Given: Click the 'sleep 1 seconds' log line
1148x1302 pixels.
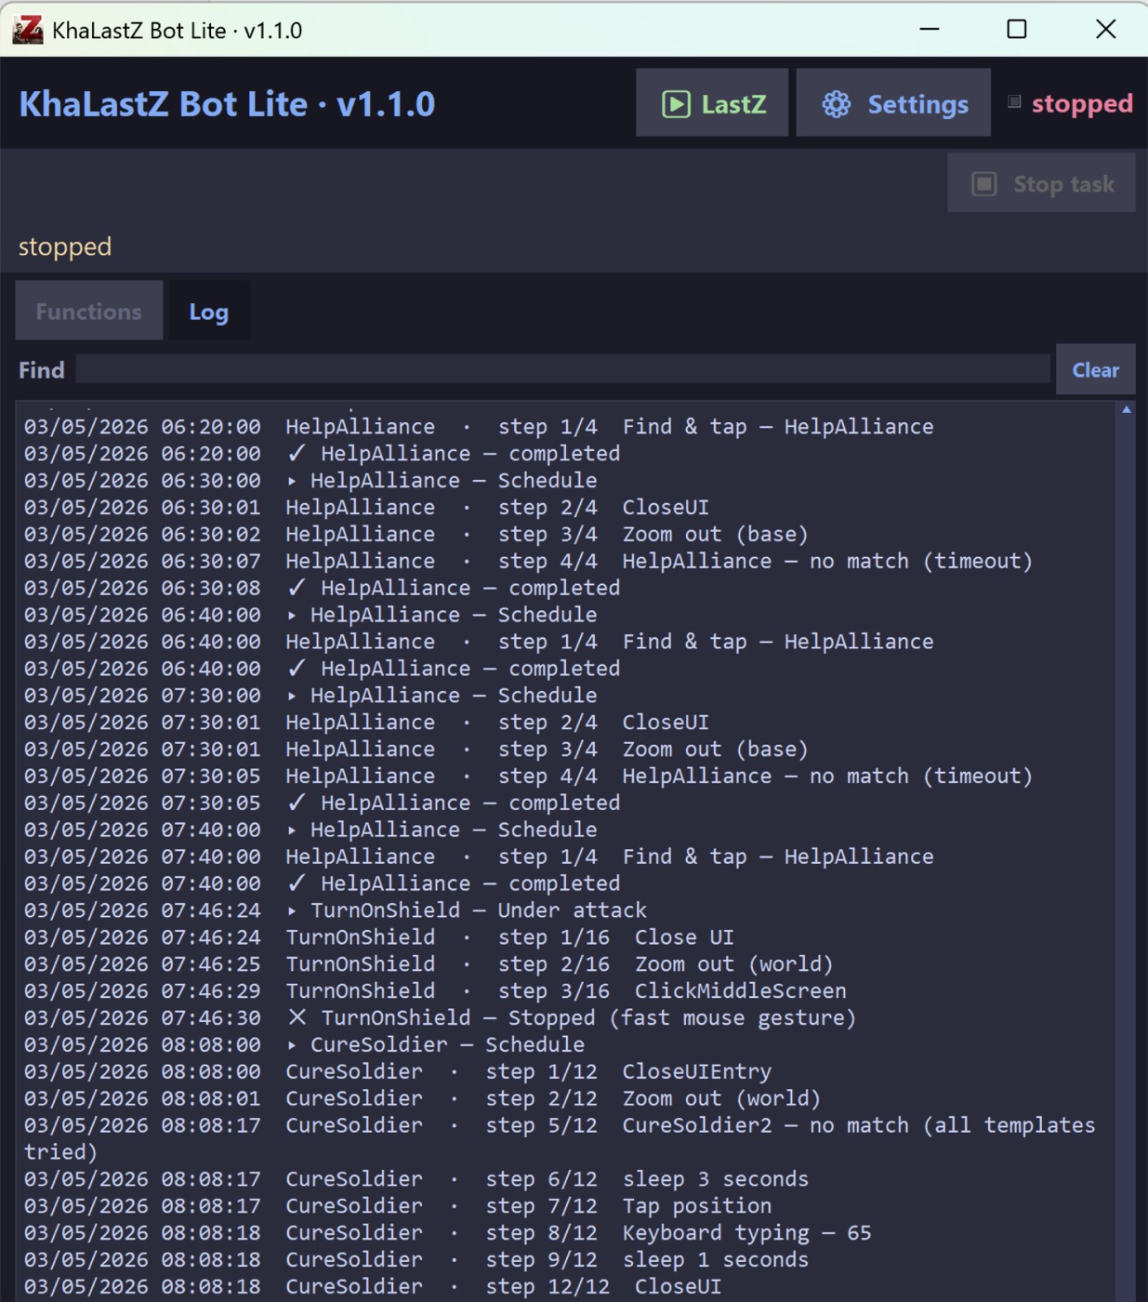Looking at the screenshot, I should (x=416, y=1260).
